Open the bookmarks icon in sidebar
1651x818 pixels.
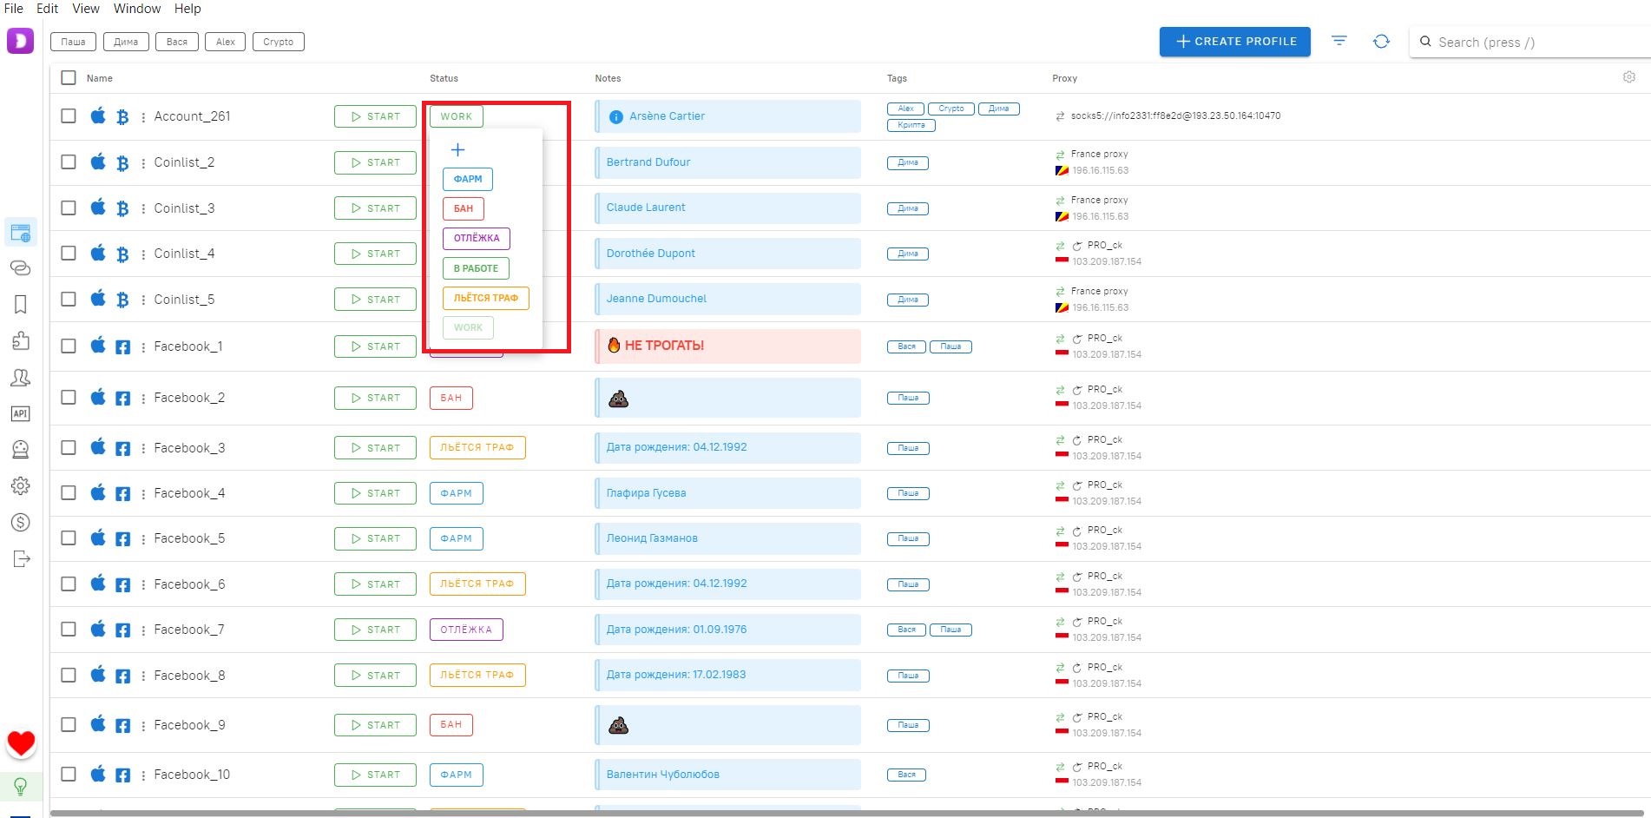coord(20,304)
